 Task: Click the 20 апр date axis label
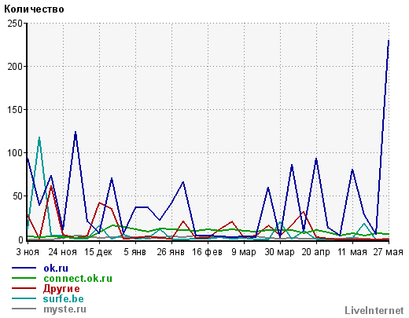coord(315,252)
